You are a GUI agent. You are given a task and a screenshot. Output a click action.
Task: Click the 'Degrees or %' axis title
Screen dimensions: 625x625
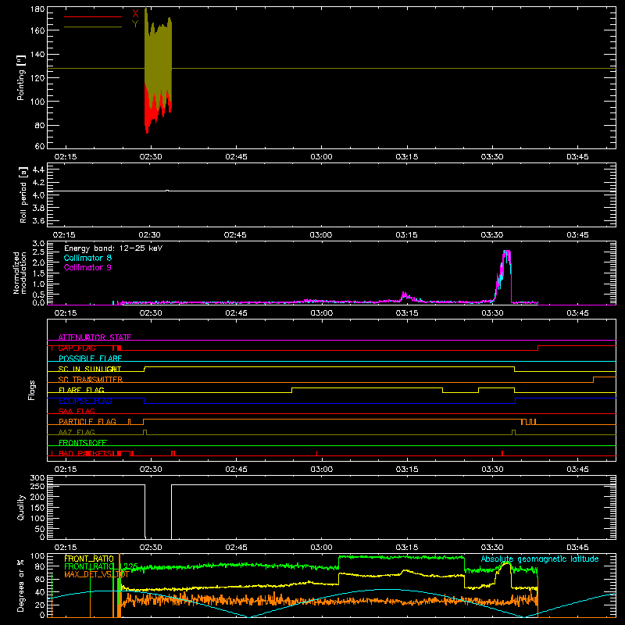[x=21, y=586]
